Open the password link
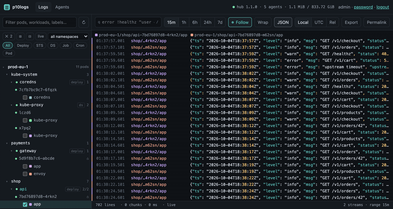The image size is (393, 209). pyautogui.click(x=363, y=7)
